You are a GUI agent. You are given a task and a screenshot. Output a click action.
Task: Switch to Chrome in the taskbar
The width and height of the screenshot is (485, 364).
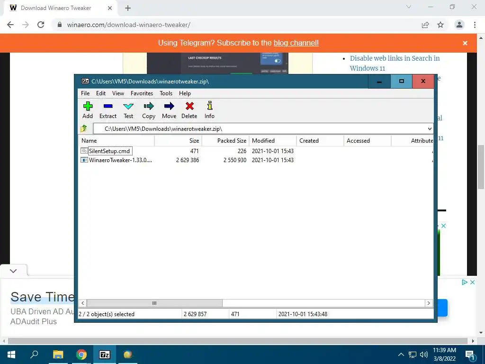(81, 355)
